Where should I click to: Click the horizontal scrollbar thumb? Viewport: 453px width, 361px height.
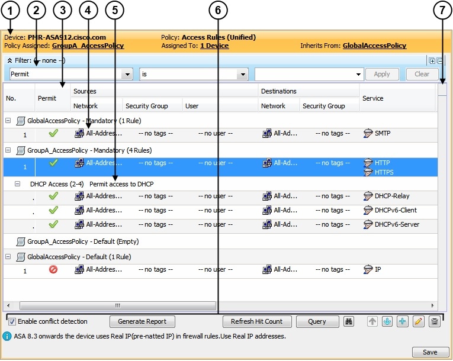click(x=118, y=305)
